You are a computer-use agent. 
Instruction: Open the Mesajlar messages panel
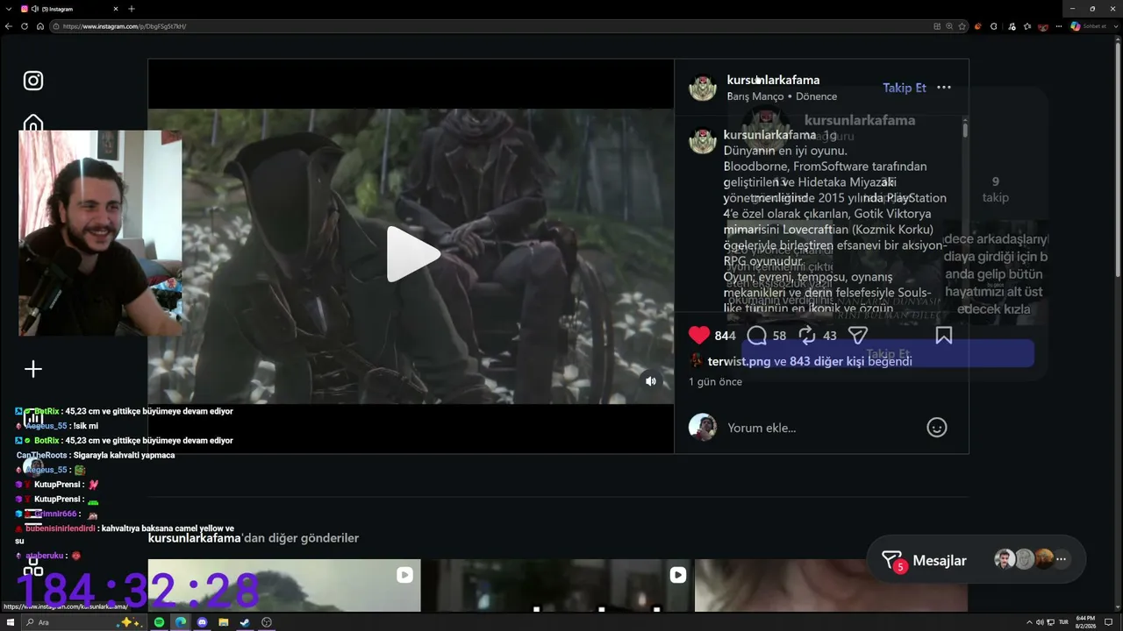940,561
